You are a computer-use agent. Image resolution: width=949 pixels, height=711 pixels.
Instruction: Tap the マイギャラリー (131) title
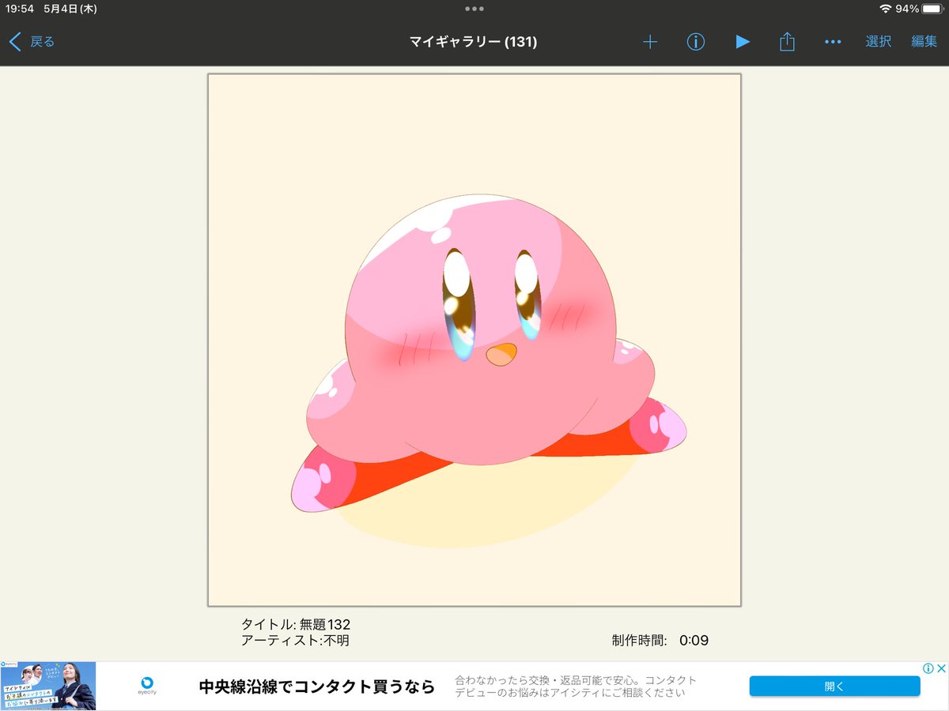click(473, 42)
